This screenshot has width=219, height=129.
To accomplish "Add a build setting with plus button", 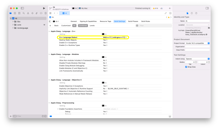I will (x=50, y=26).
